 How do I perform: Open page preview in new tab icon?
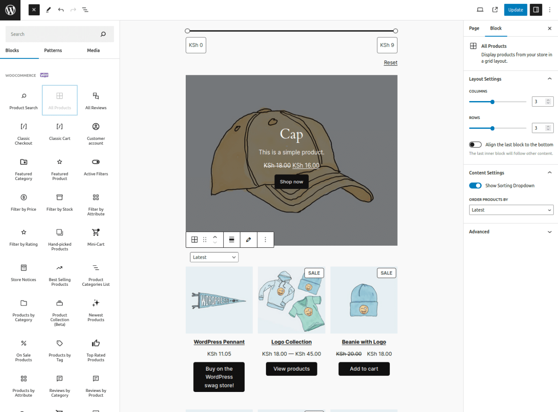[495, 10]
